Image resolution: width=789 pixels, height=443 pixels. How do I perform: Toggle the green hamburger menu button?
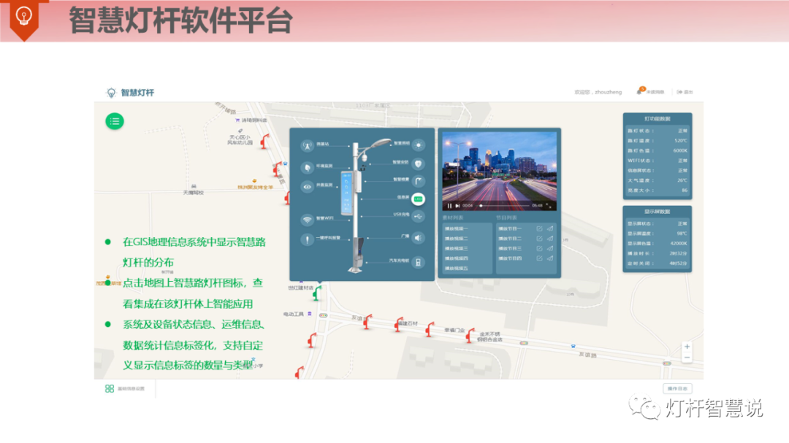click(x=115, y=121)
